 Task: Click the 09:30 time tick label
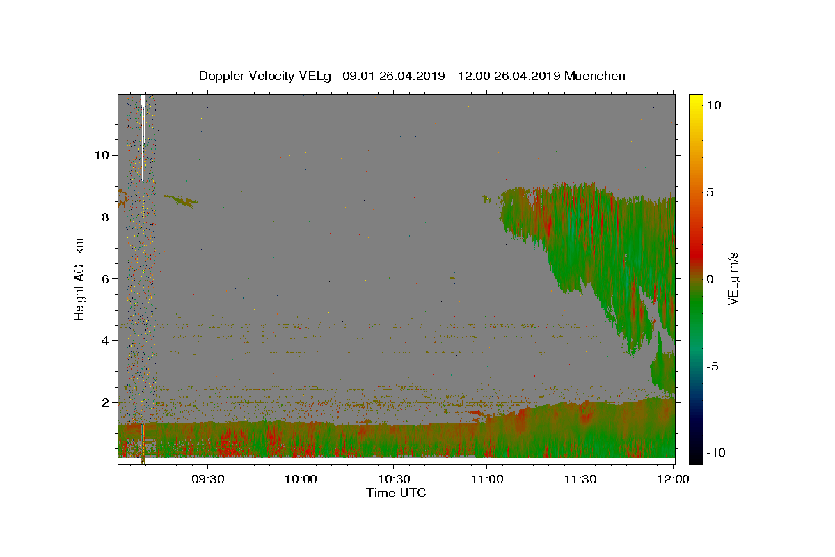[208, 479]
